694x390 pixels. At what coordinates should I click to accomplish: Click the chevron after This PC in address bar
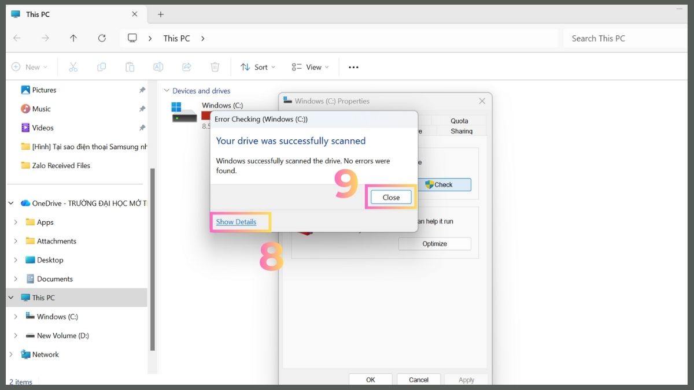click(x=203, y=39)
